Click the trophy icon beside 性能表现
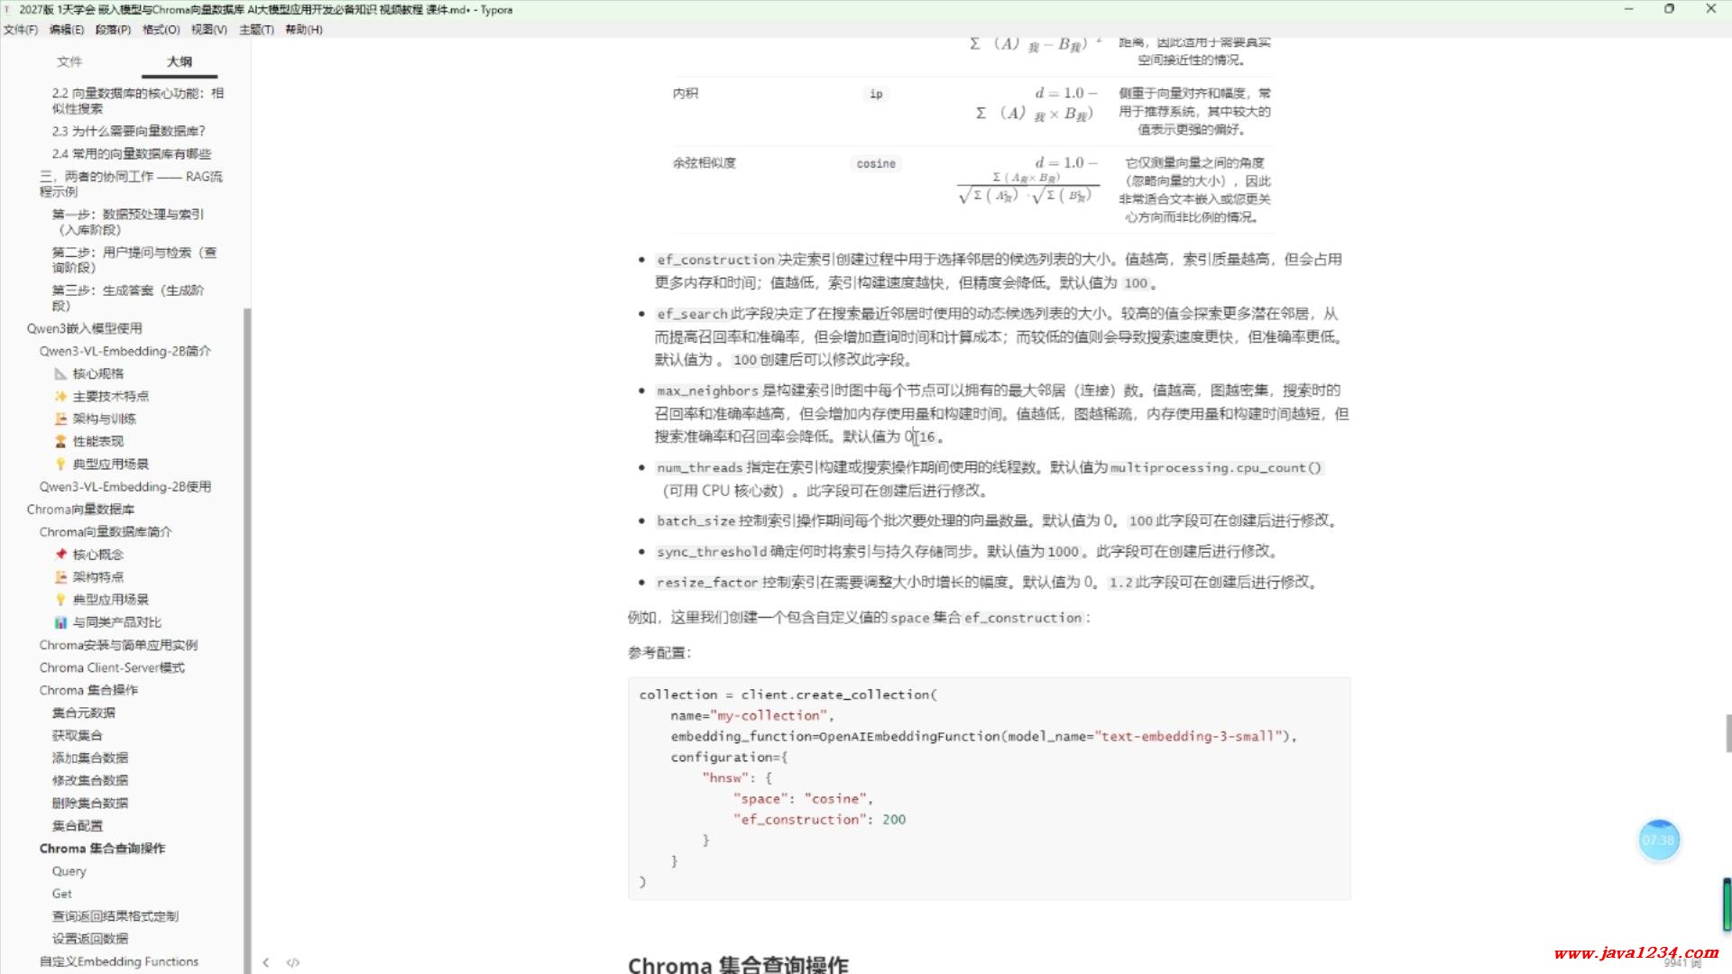Viewport: 1732px width, 974px height. pos(60,441)
